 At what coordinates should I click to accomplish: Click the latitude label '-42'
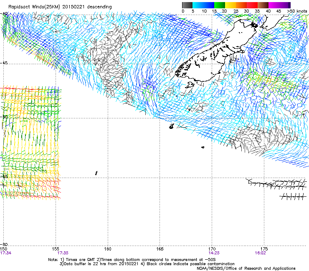[5, 14]
